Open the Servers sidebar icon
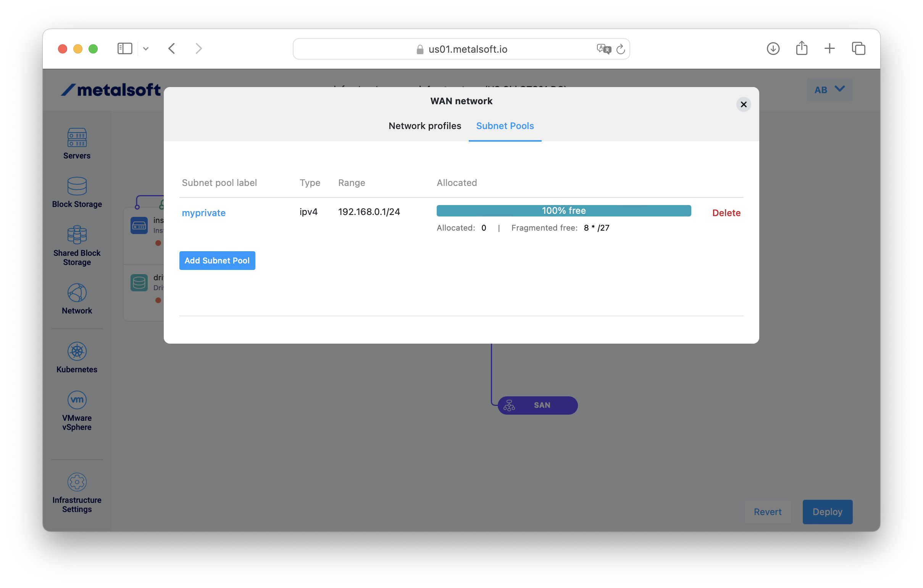 (x=77, y=138)
